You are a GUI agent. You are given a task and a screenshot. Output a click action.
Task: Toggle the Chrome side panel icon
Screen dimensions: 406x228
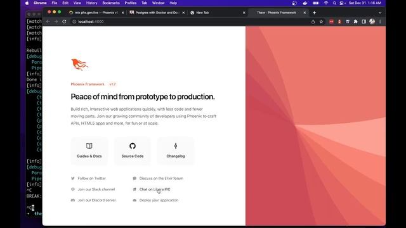point(363,22)
